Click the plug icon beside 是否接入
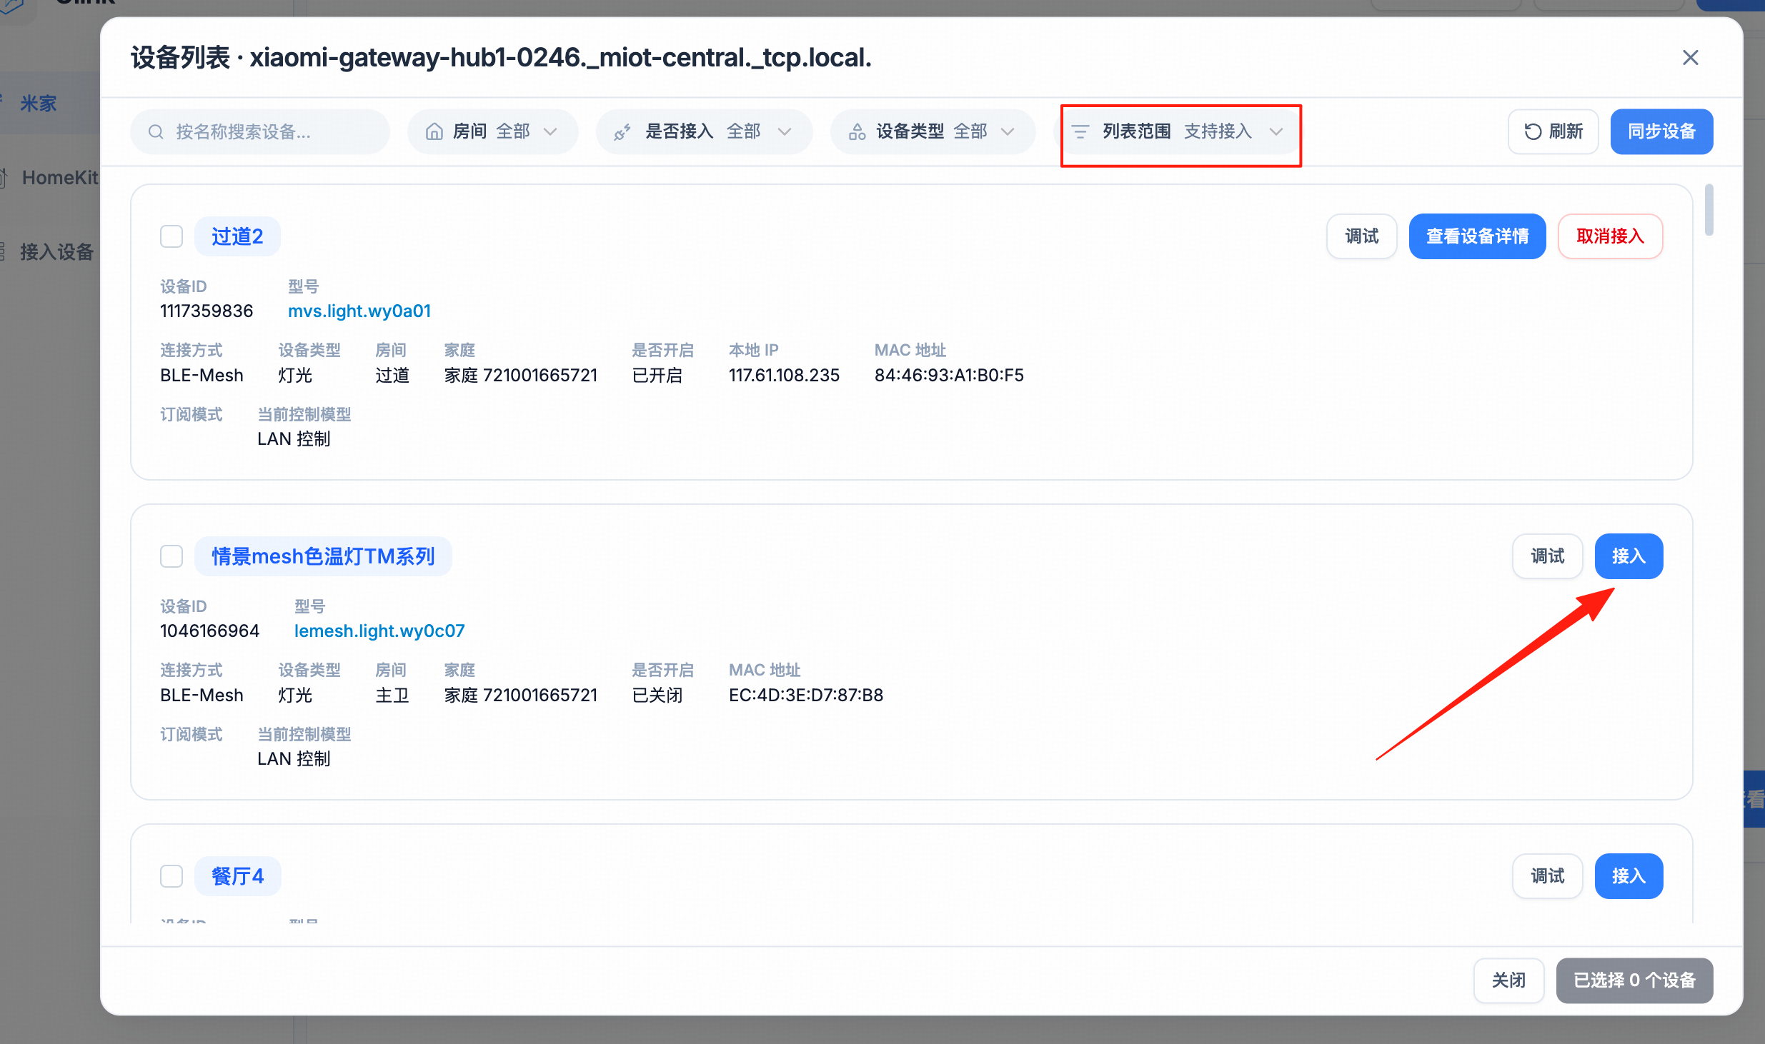The width and height of the screenshot is (1765, 1044). (622, 132)
